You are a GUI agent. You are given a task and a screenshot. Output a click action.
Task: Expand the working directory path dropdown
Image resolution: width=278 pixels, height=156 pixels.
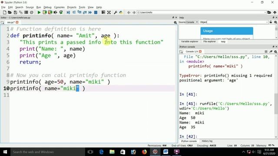point(265,13)
